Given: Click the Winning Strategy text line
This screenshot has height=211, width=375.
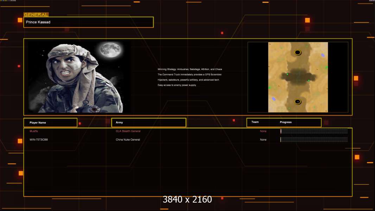Looking at the screenshot, I should pos(190,69).
